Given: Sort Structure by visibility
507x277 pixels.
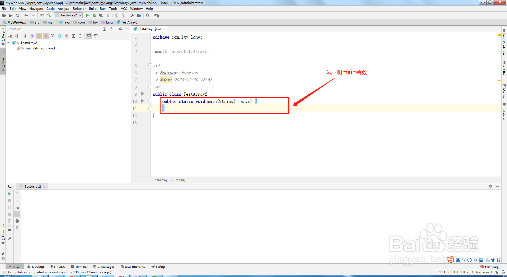Looking at the screenshot, I should [x=10, y=36].
